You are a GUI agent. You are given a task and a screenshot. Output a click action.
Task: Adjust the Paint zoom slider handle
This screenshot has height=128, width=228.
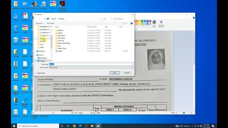point(184,113)
